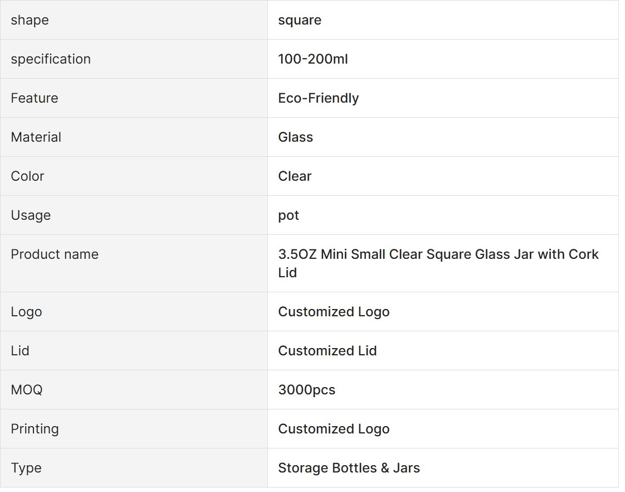The image size is (625, 492).
Task: Select the 'Clear' color value
Action: click(295, 176)
